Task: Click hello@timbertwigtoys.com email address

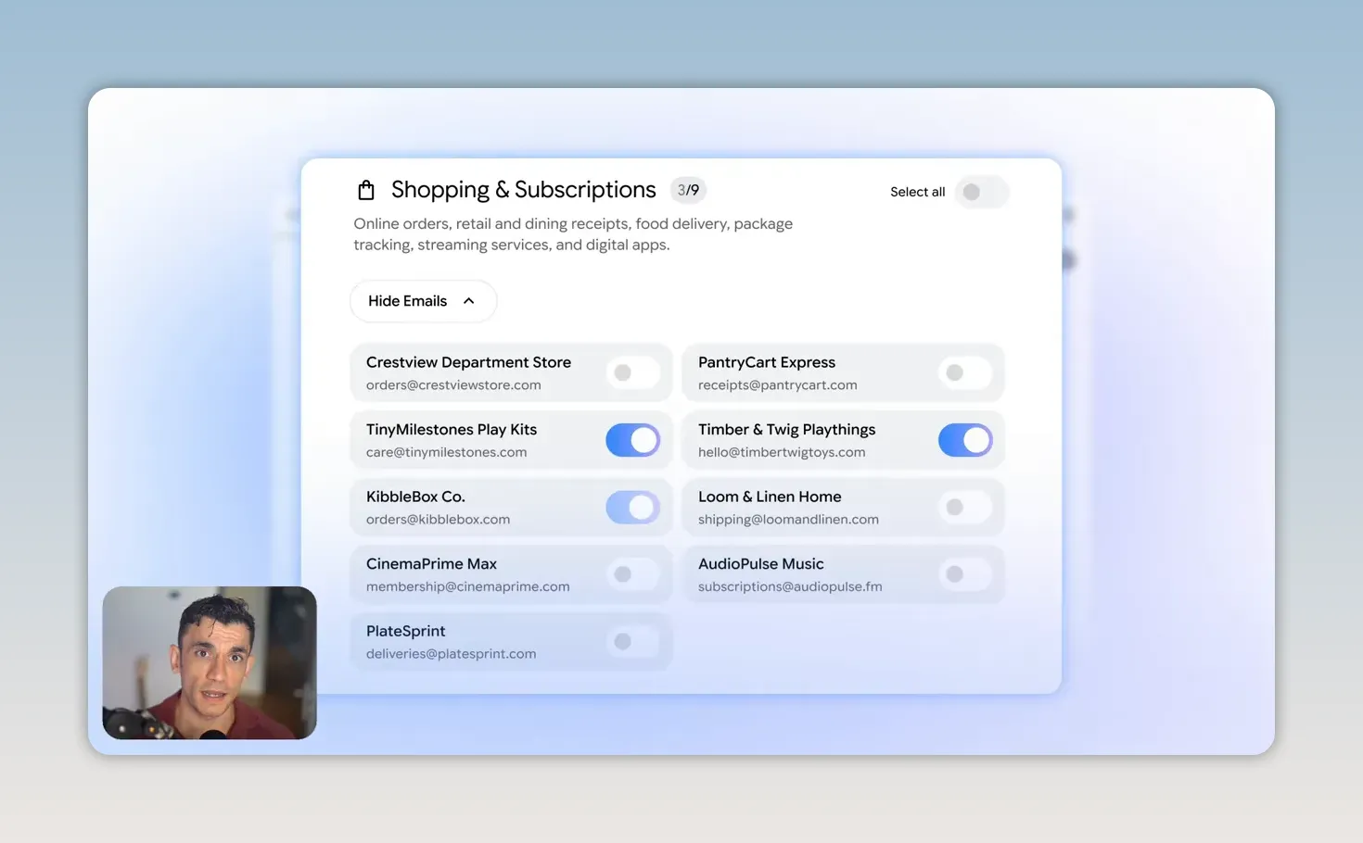Action: [782, 452]
